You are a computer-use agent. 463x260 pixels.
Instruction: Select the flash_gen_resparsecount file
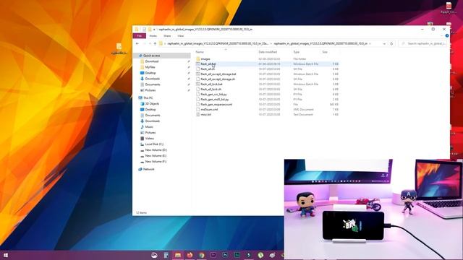click(x=216, y=104)
